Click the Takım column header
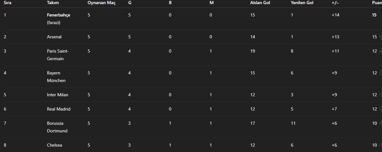This screenshot has width=382, height=152. (53, 3)
